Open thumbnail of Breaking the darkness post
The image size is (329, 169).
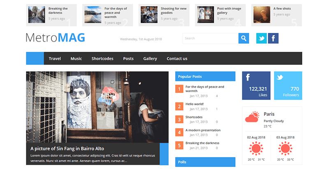(x=37, y=14)
